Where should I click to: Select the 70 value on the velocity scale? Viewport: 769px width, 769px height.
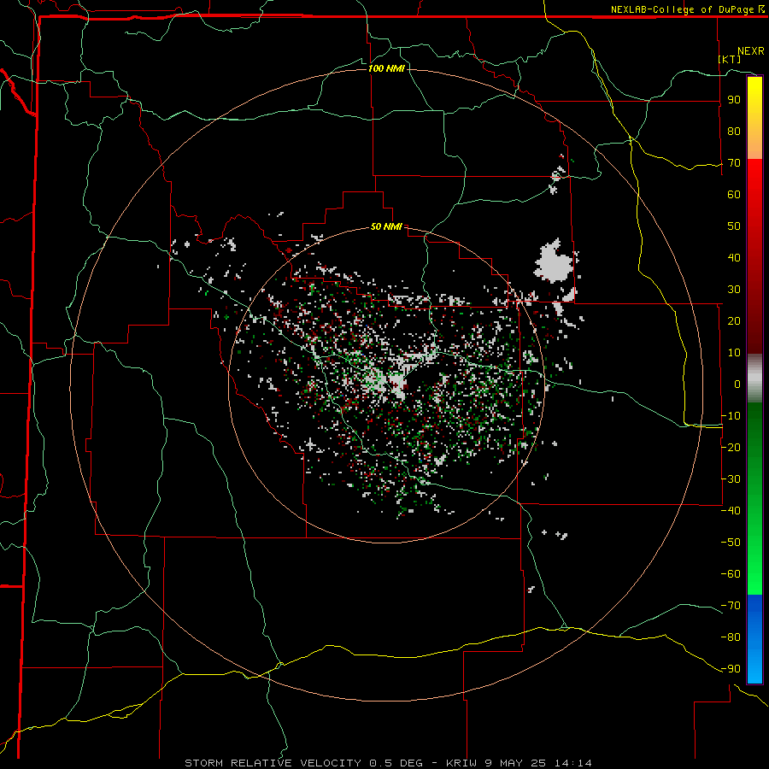pos(734,163)
